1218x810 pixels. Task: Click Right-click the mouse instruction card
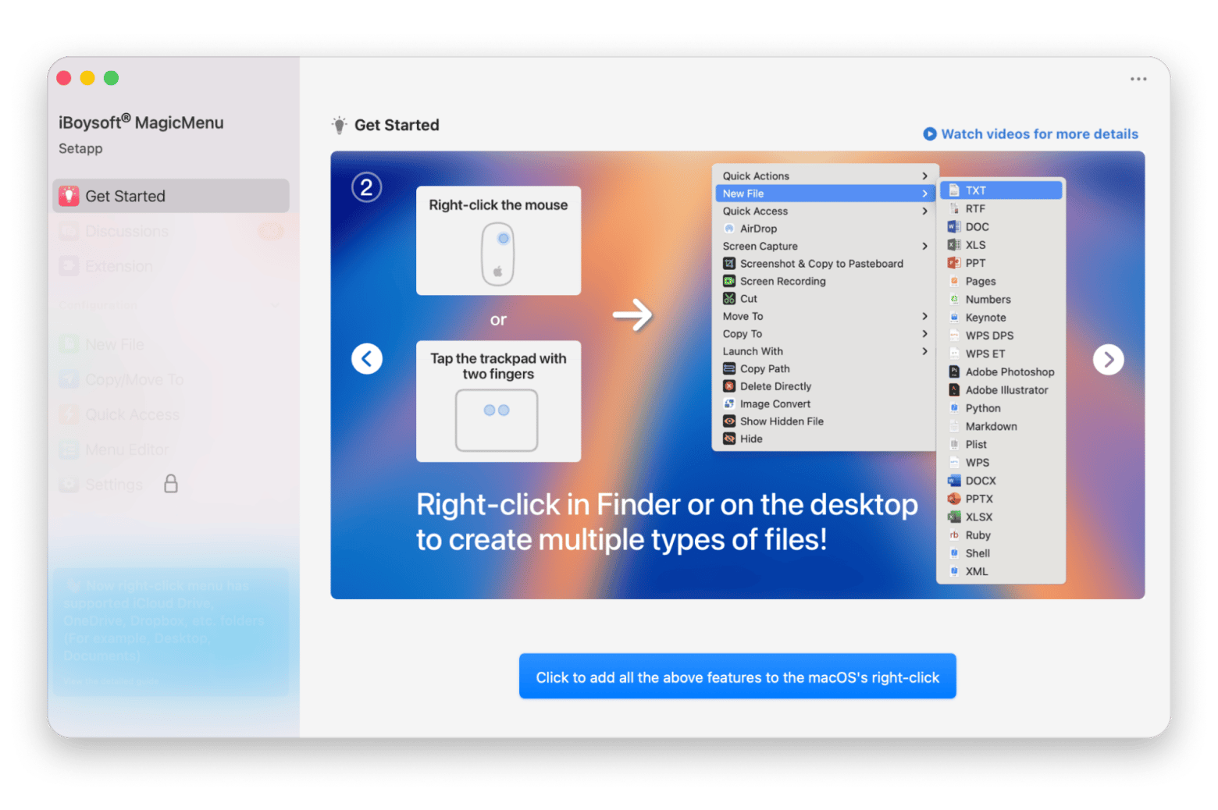tap(498, 240)
